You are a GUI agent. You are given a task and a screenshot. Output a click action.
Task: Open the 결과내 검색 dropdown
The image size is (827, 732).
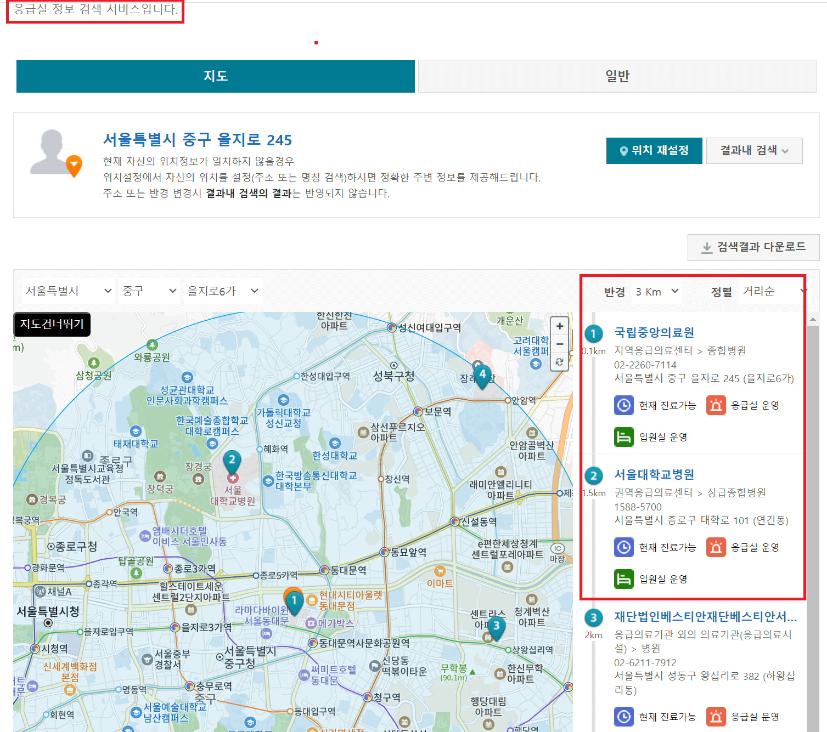point(755,151)
